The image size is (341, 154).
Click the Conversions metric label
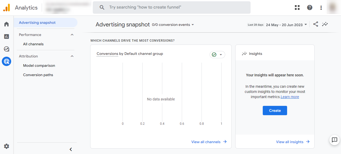107,54
